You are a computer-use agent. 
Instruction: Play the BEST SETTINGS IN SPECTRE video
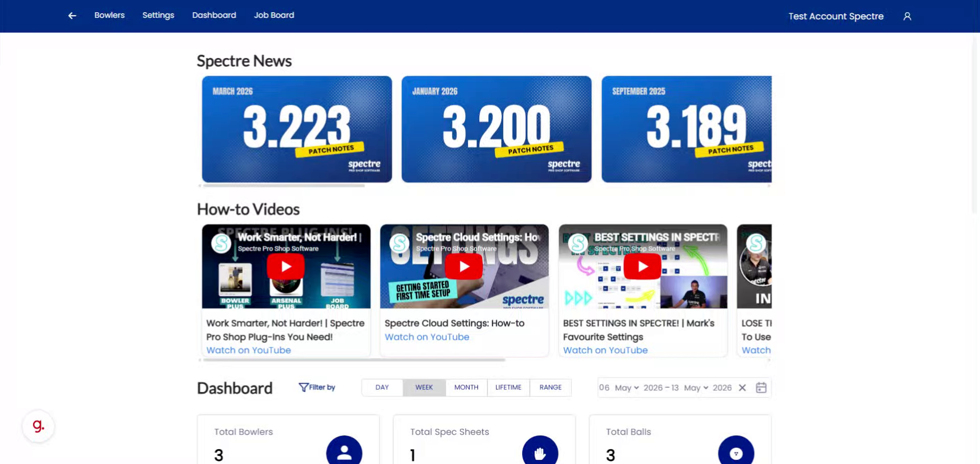(x=643, y=267)
